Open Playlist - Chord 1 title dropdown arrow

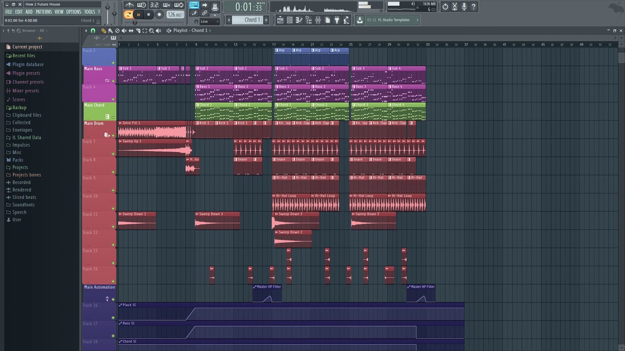[x=210, y=30]
